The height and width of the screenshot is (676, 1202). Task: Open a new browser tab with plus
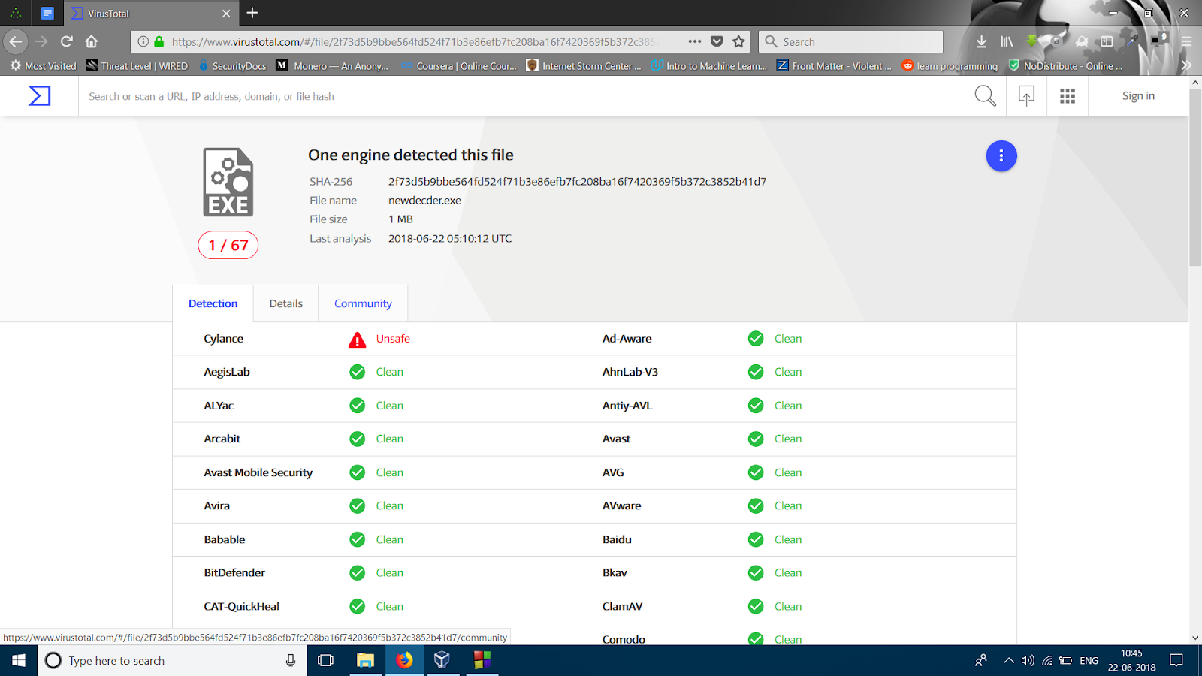[x=252, y=13]
